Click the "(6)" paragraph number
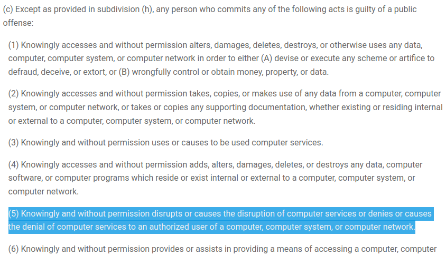 coord(14,250)
